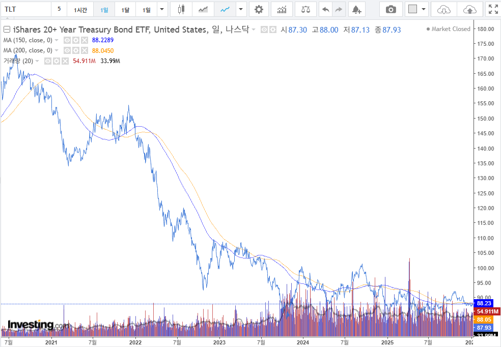Open MA 200 indicator settings gear
Viewport: 501px width, 347px height.
[x=76, y=50]
